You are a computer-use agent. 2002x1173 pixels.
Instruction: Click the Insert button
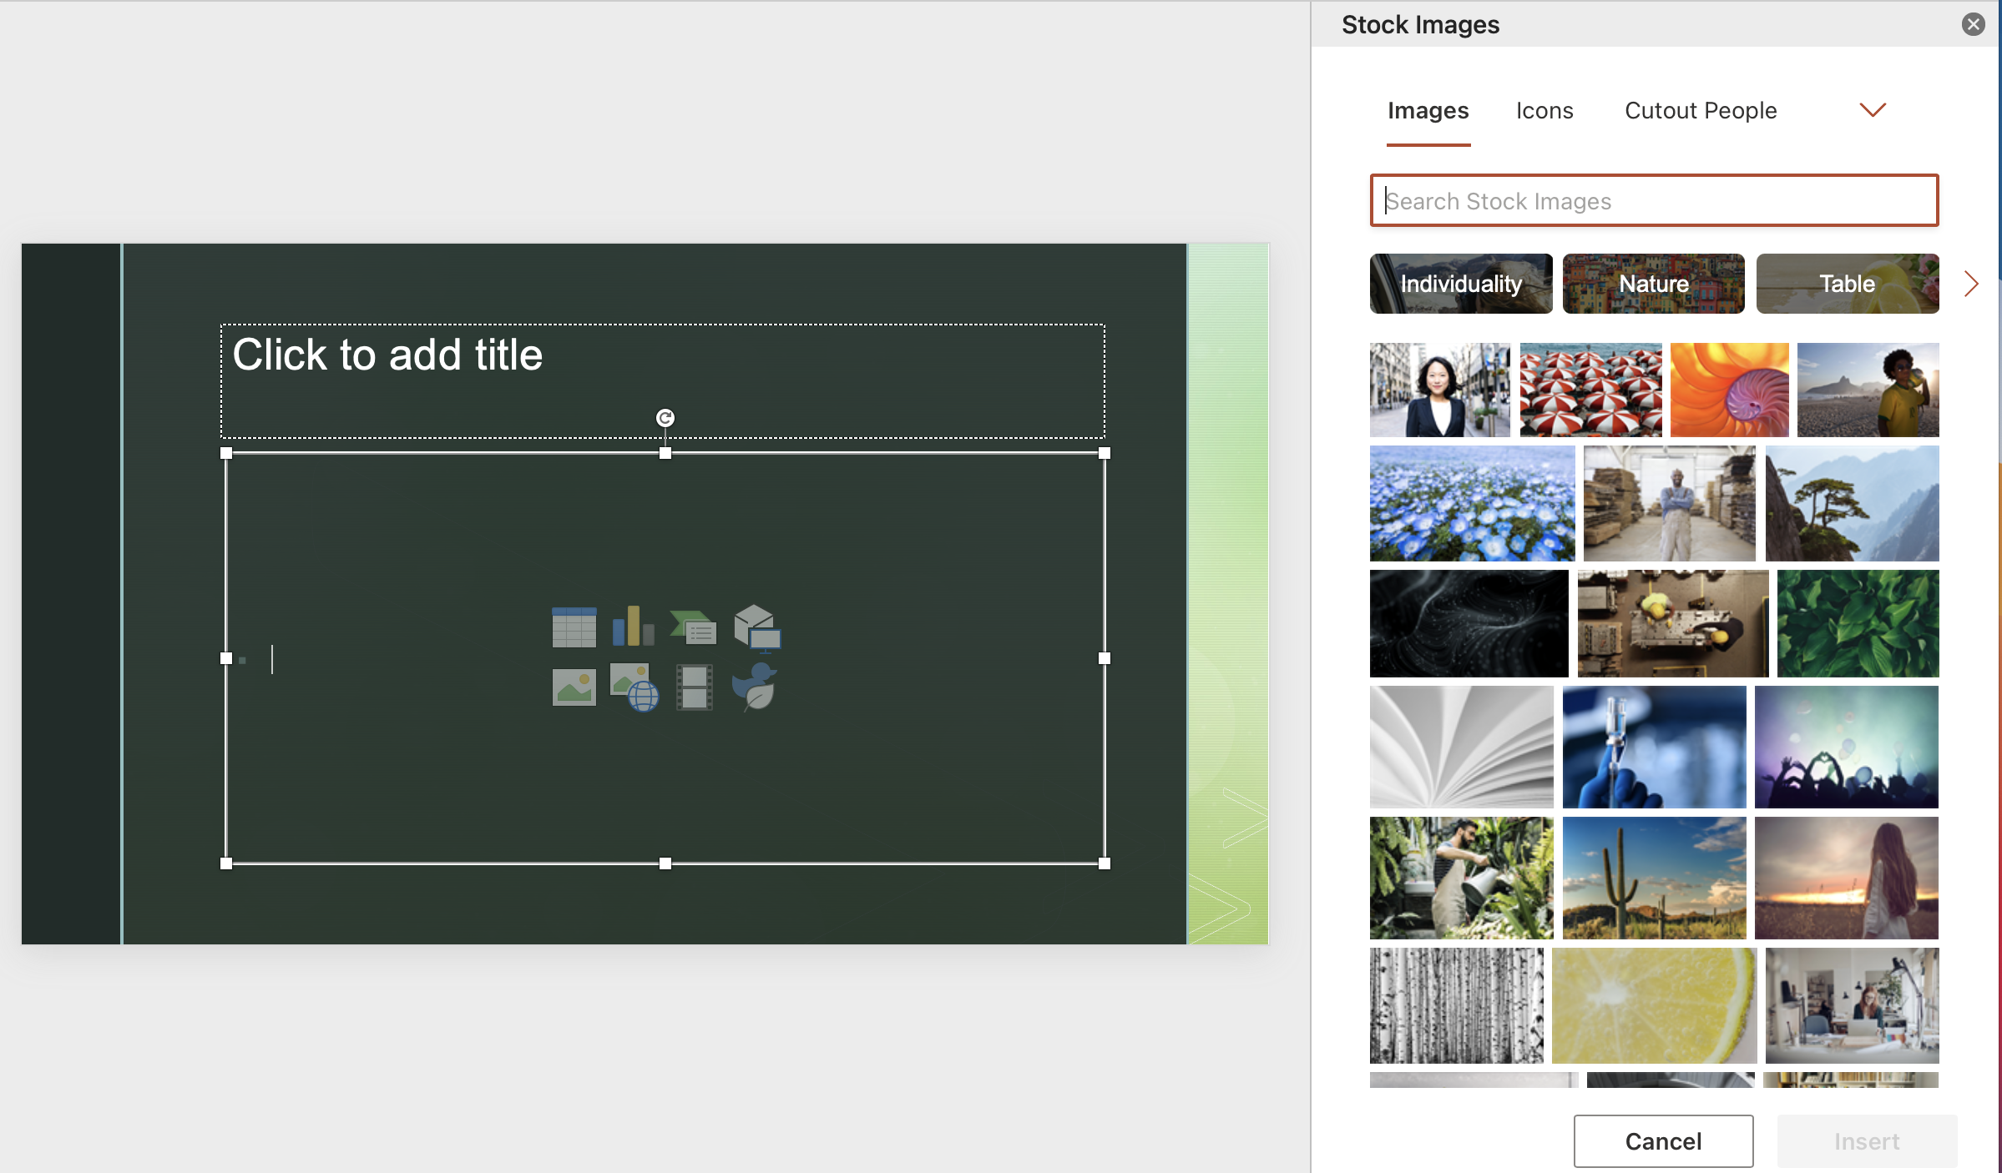[1867, 1141]
